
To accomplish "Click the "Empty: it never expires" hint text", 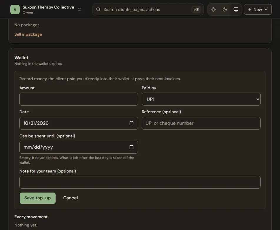I will coord(77,160).
